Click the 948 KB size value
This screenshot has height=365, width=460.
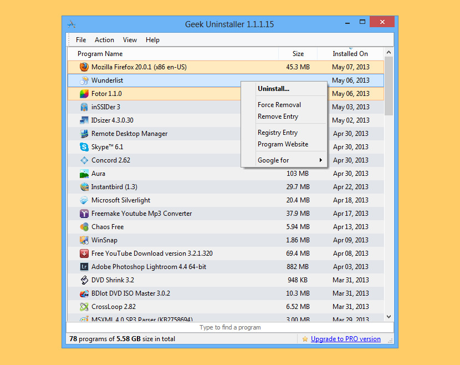point(298,280)
